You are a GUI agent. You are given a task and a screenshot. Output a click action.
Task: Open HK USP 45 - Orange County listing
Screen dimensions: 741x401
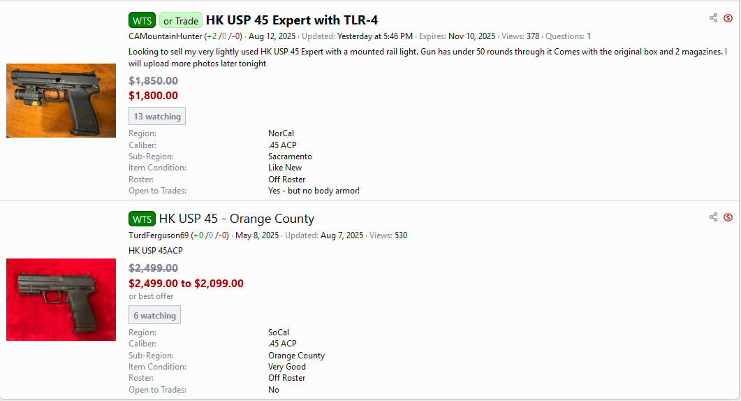coord(236,219)
